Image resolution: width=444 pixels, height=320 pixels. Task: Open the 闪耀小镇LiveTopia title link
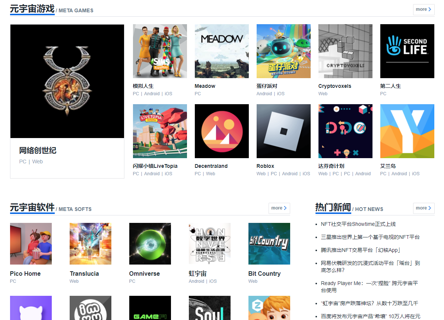pos(155,166)
